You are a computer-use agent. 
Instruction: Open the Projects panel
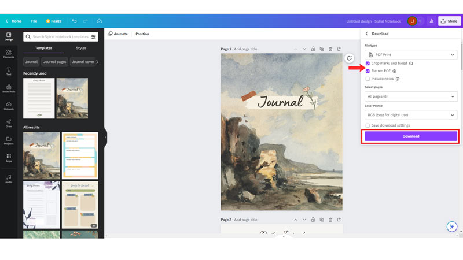pyautogui.click(x=9, y=140)
